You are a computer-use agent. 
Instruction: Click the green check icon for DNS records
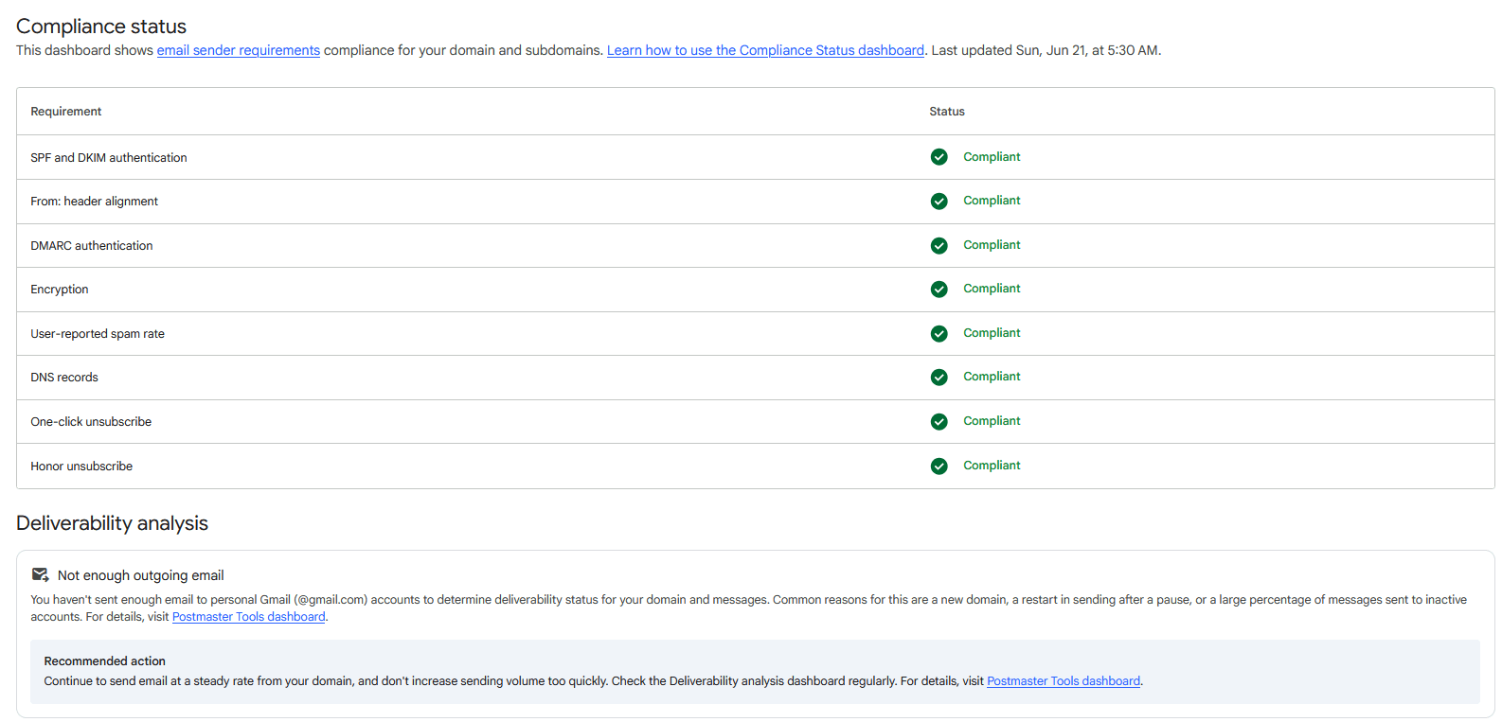pos(939,377)
